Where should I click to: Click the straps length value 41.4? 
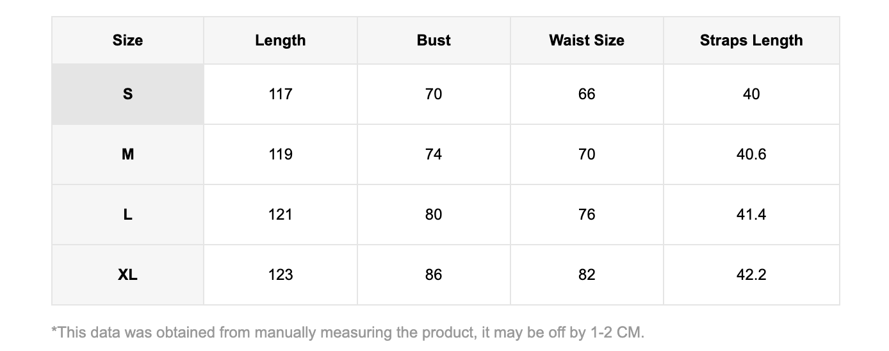pos(751,215)
